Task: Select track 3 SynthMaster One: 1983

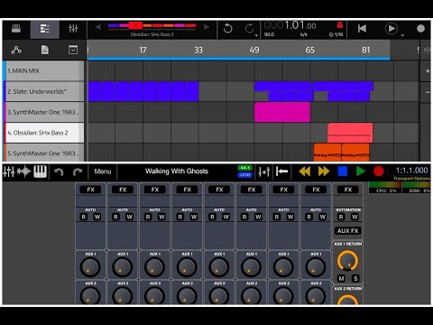Action: 44,112
